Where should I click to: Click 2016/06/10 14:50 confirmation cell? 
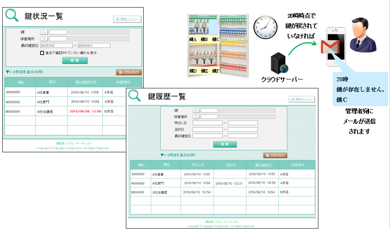(x=261, y=182)
